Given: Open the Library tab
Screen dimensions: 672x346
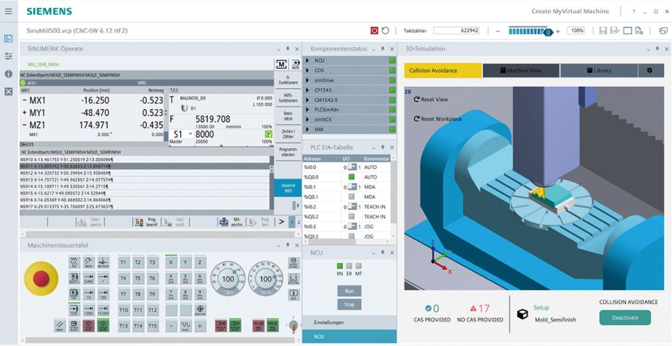Looking at the screenshot, I should point(599,71).
